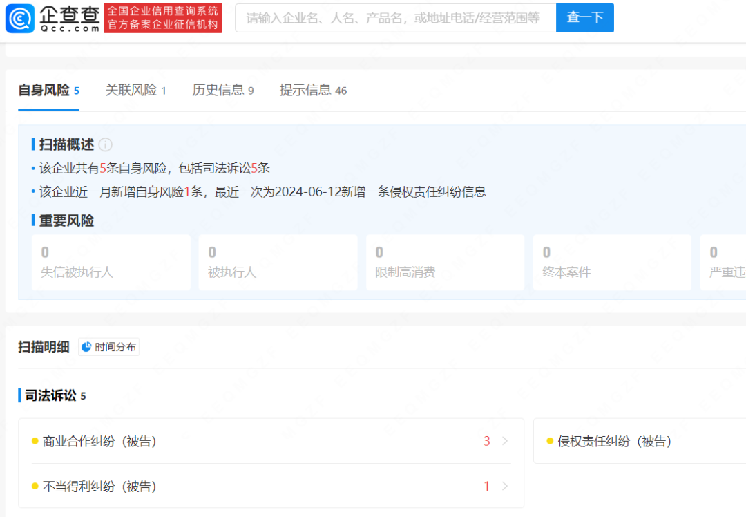Click the info icon beside 扫描概述
Screen dimensions: 746x517
[x=105, y=144]
